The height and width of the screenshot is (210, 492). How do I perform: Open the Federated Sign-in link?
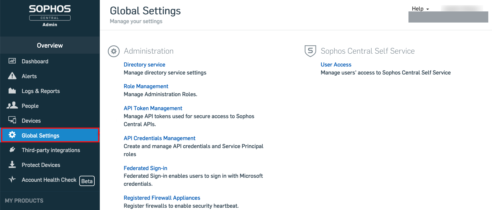pos(145,168)
